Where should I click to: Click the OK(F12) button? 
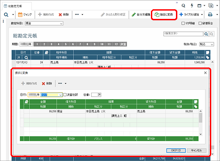point(176,150)
